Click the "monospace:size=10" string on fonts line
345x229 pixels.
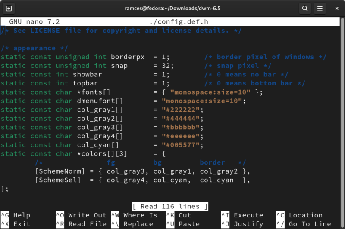point(210,92)
